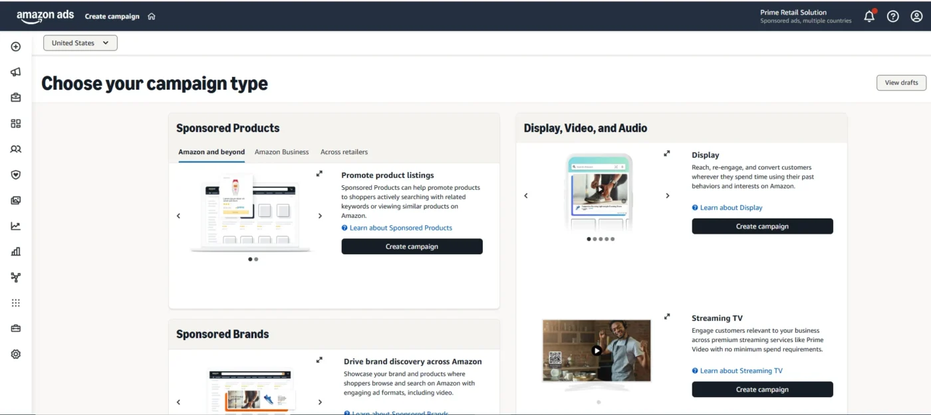Viewport: 931px width, 415px height.
Task: Switch to the Across retailers tab
Action: tap(344, 152)
